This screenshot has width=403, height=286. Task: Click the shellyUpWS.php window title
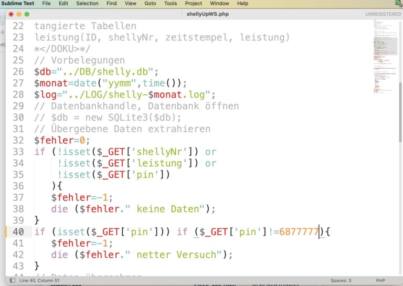(x=207, y=14)
